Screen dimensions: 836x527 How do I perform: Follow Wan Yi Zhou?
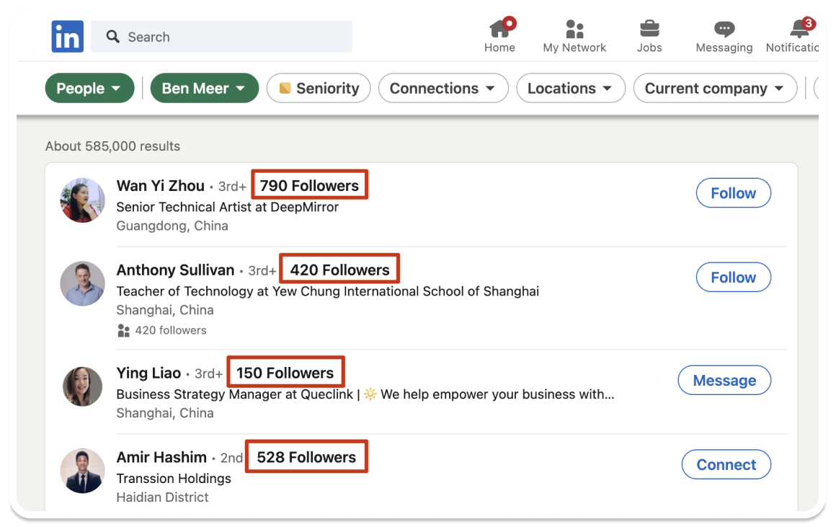click(733, 193)
